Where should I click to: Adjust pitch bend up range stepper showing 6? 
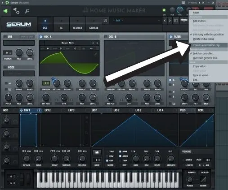(12, 176)
